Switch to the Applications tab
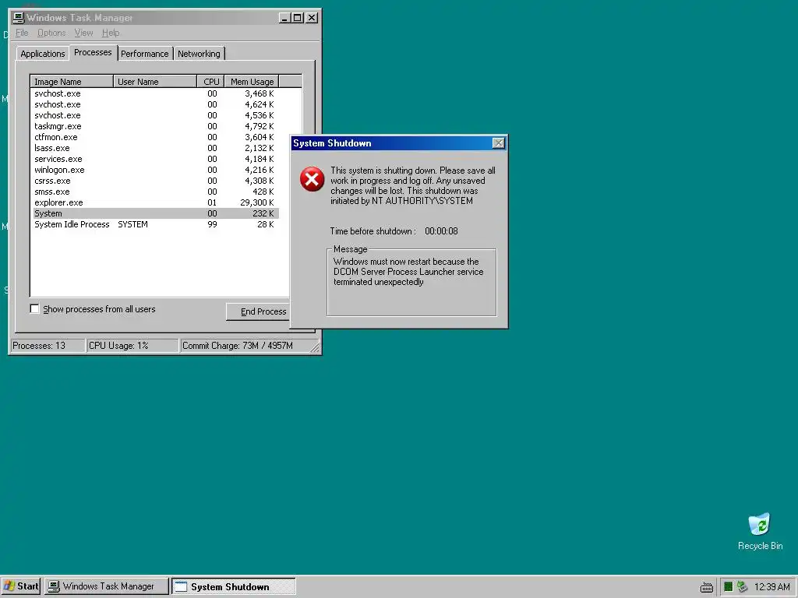Viewport: 798px width, 598px height. pos(43,54)
